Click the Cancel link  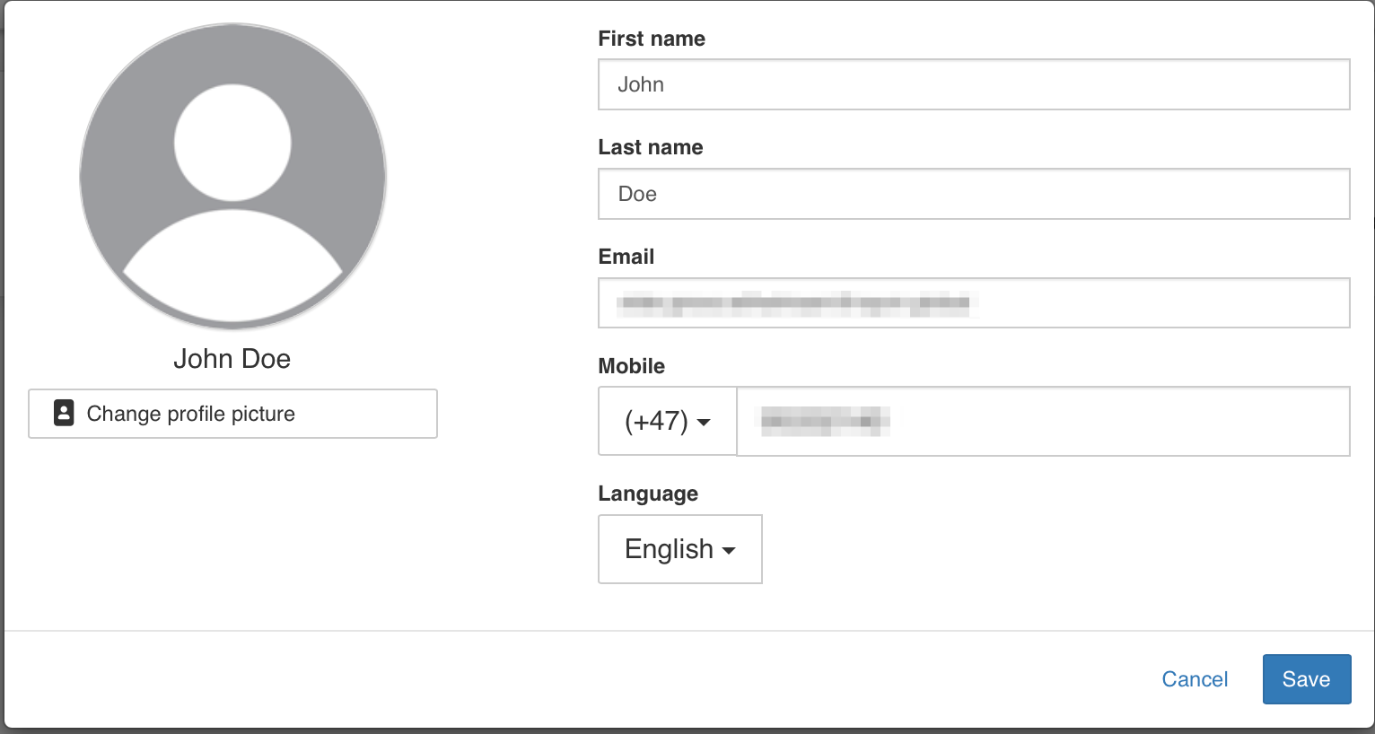click(1195, 678)
